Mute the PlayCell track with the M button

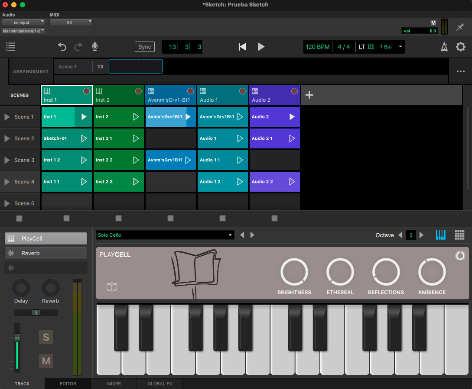[46, 360]
